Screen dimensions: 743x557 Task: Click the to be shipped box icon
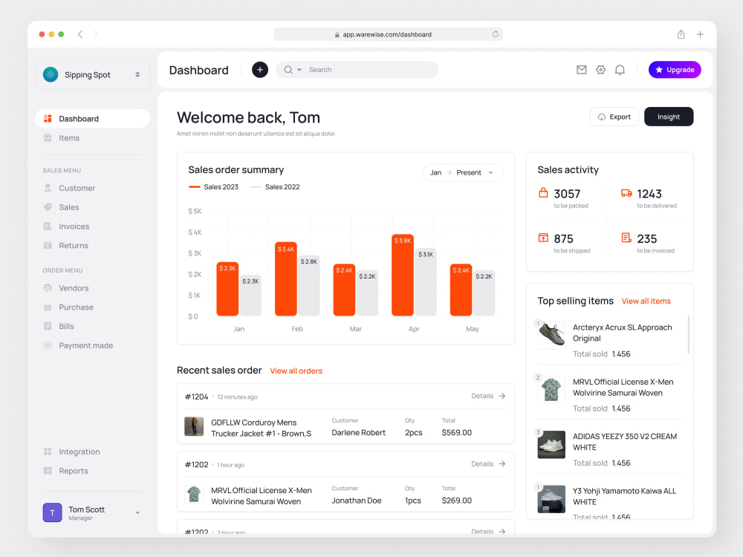(x=543, y=238)
